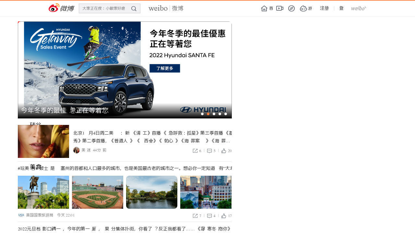Viewport: 415px width, 233px height.
Task: Open the horse statue photo thumbnail
Action: (43, 192)
